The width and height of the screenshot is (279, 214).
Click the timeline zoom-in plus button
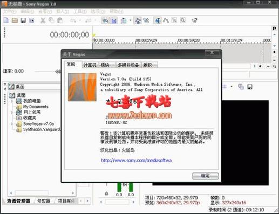coord(260,66)
